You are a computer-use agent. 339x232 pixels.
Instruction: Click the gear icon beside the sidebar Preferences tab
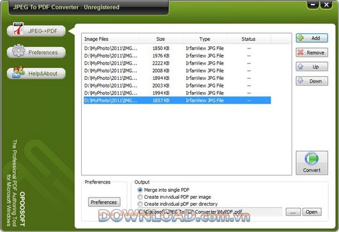19,50
